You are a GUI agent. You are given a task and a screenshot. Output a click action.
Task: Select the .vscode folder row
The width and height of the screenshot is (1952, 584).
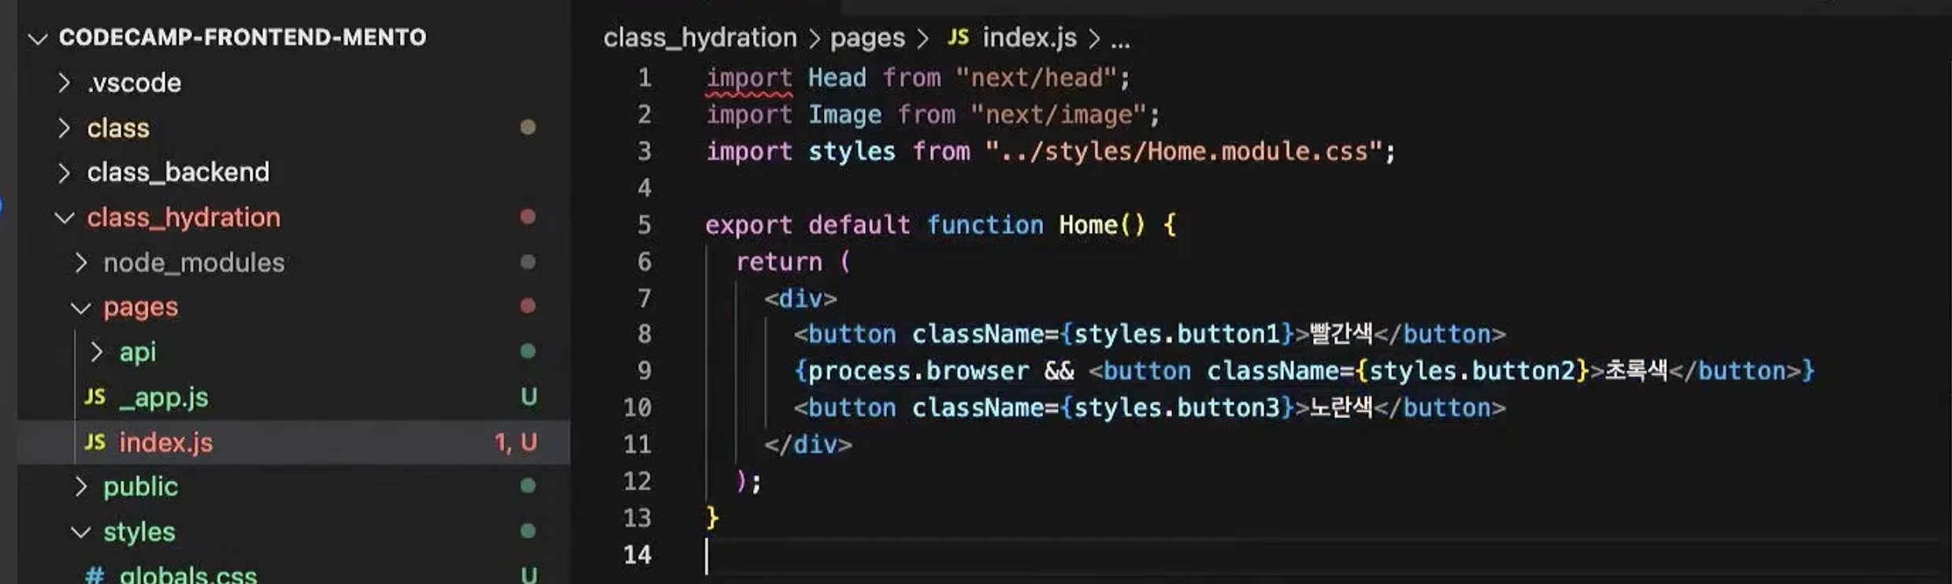pyautogui.click(x=294, y=83)
